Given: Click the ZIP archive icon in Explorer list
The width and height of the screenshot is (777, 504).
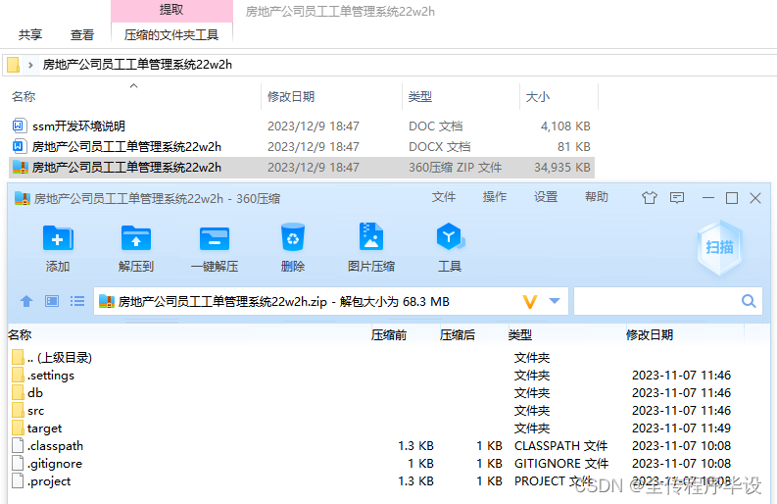Looking at the screenshot, I should coord(20,167).
